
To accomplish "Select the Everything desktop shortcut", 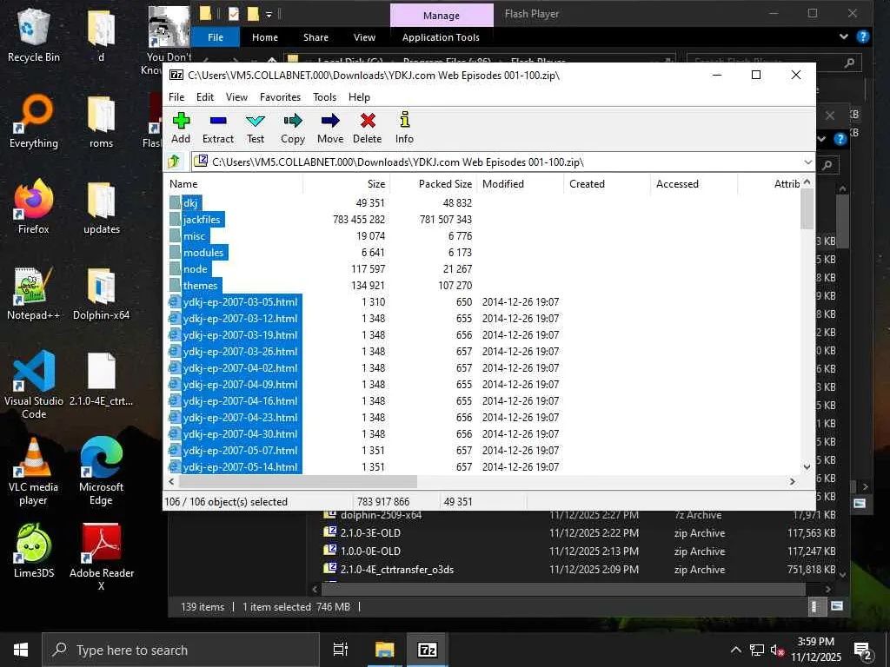I will (34, 122).
